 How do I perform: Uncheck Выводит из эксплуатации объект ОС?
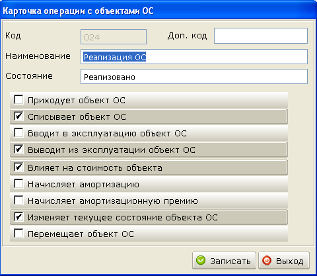(18, 150)
